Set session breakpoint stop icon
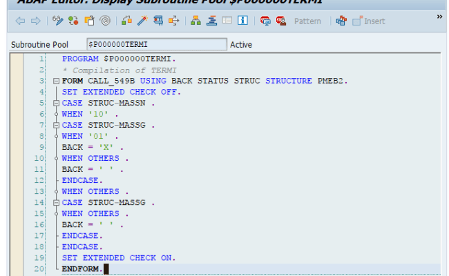Viewport: 449px width, 276px height. pos(265,21)
